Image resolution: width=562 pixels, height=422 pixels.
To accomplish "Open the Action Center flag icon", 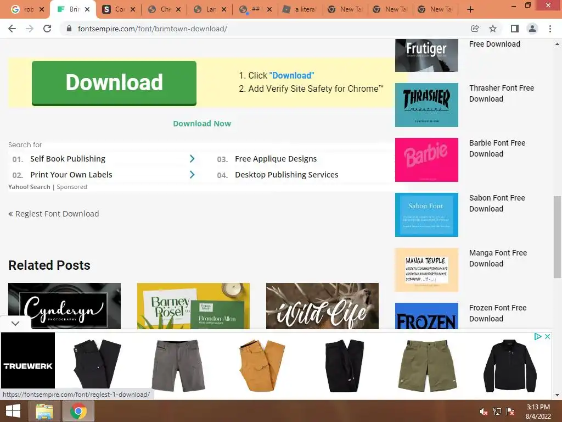I will tap(510, 412).
